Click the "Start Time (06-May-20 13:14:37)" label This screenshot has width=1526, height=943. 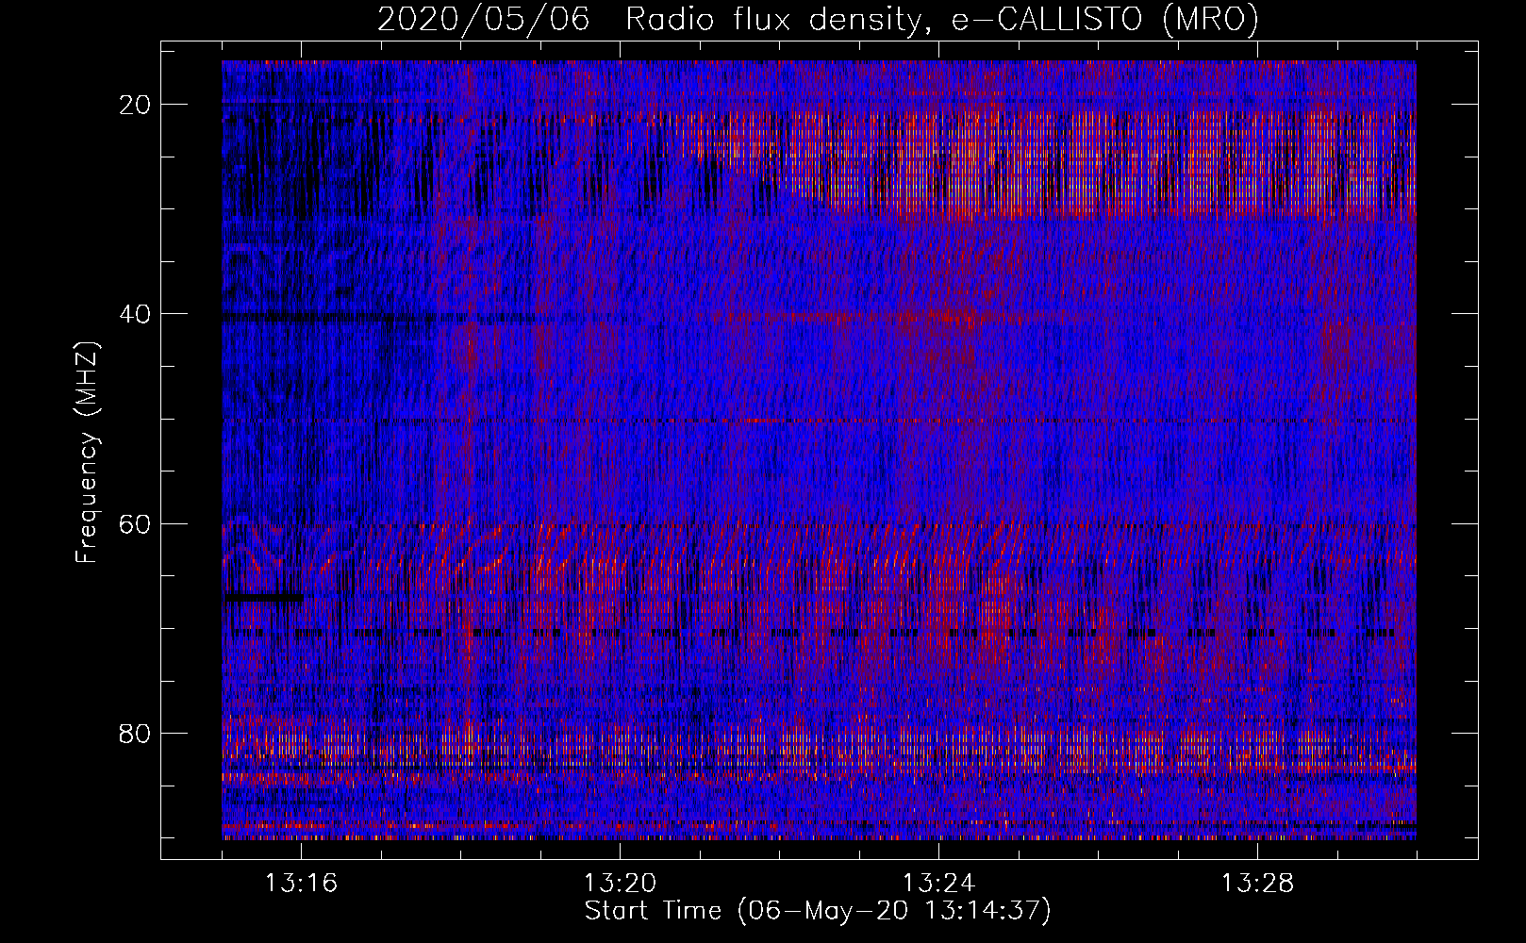pos(818,911)
